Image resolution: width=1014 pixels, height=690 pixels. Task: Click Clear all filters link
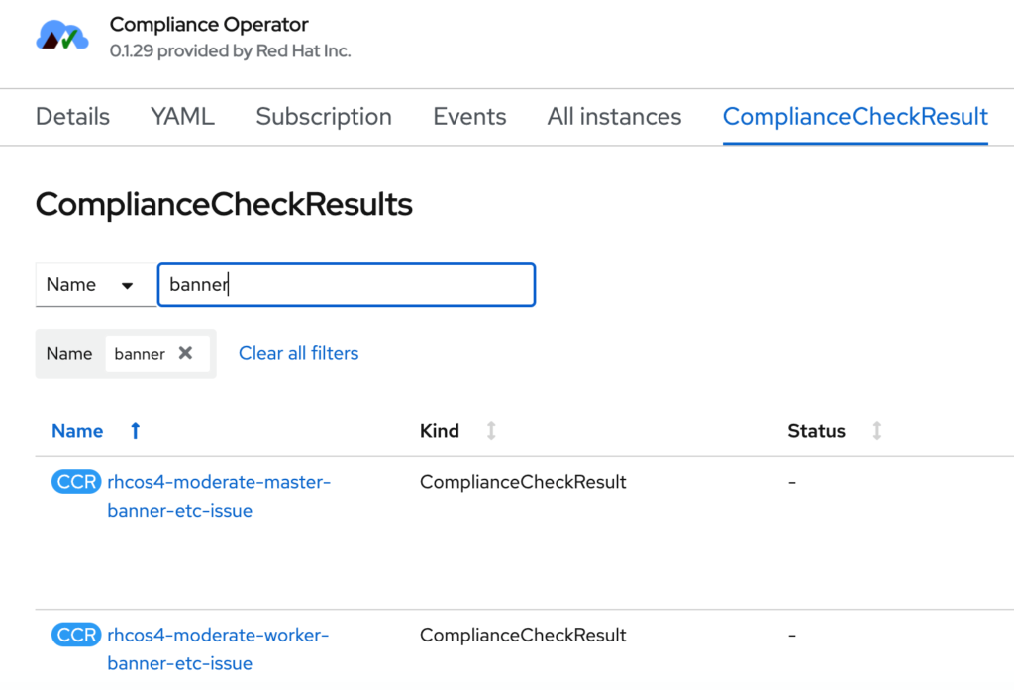point(298,353)
